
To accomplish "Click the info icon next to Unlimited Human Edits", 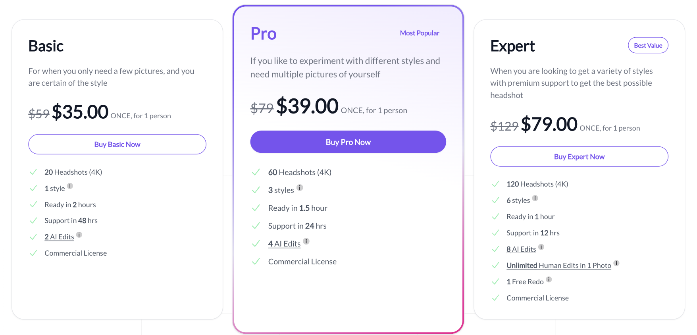I will click(616, 263).
